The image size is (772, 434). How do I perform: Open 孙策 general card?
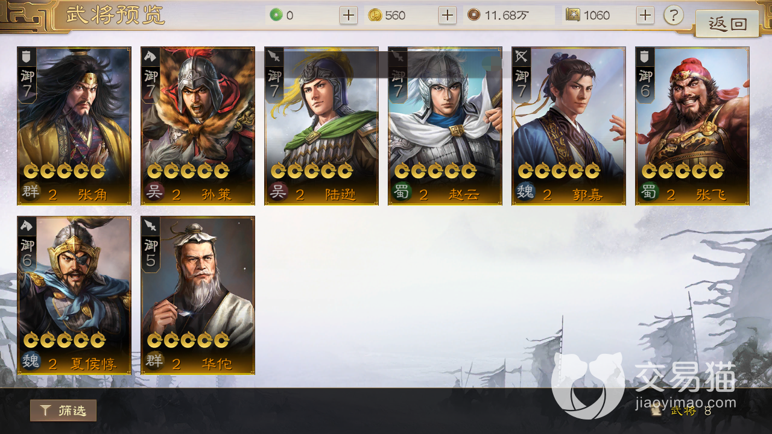click(x=198, y=126)
